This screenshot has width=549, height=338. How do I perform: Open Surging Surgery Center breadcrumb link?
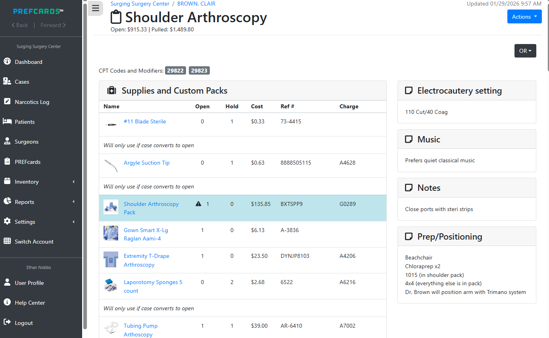(140, 4)
